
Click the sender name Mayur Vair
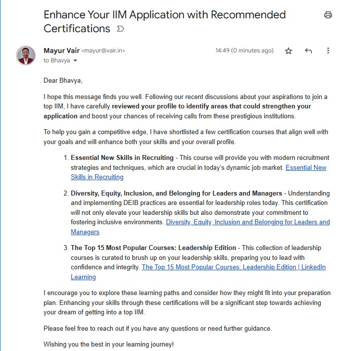(61, 50)
